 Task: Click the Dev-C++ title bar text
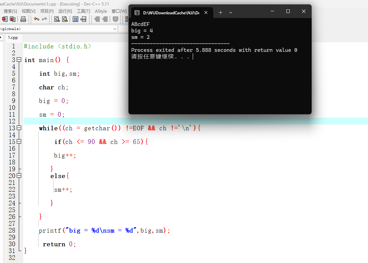(54, 4)
